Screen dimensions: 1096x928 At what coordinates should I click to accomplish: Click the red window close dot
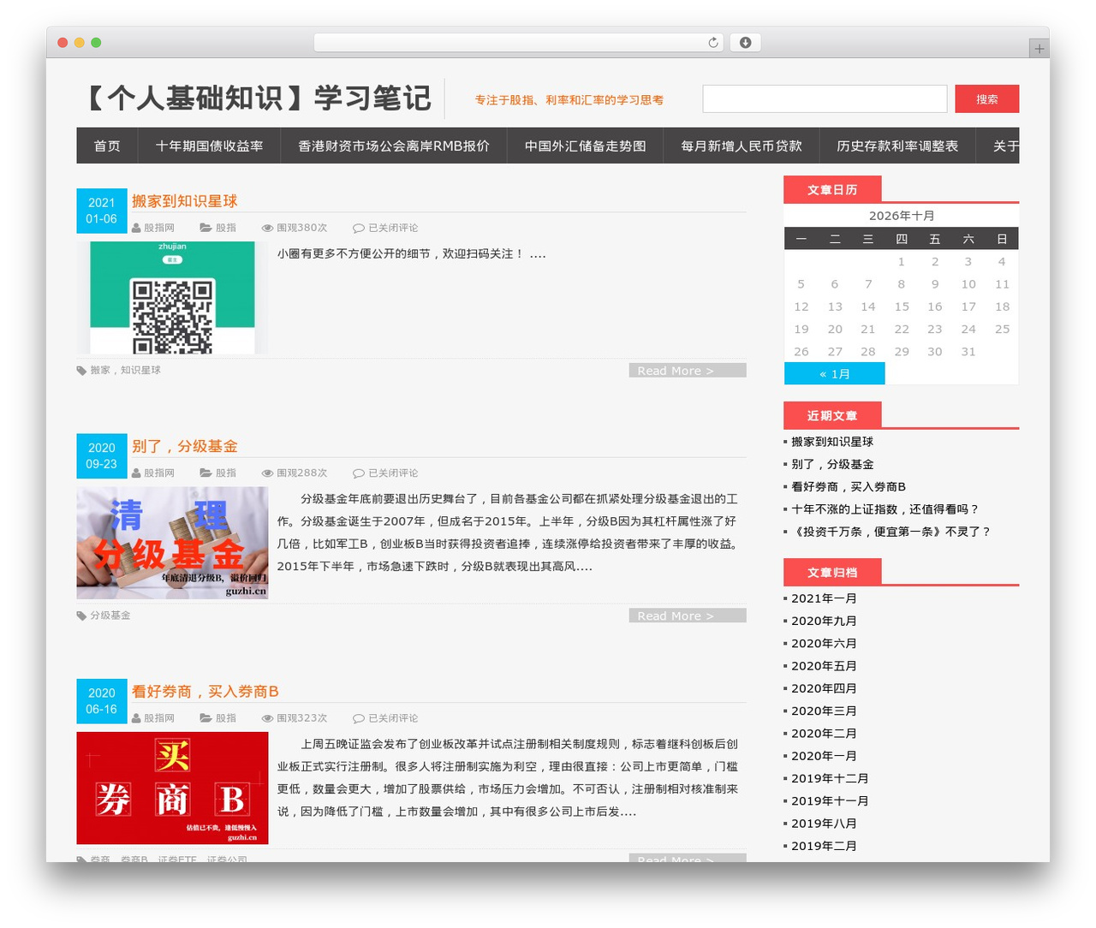[63, 43]
